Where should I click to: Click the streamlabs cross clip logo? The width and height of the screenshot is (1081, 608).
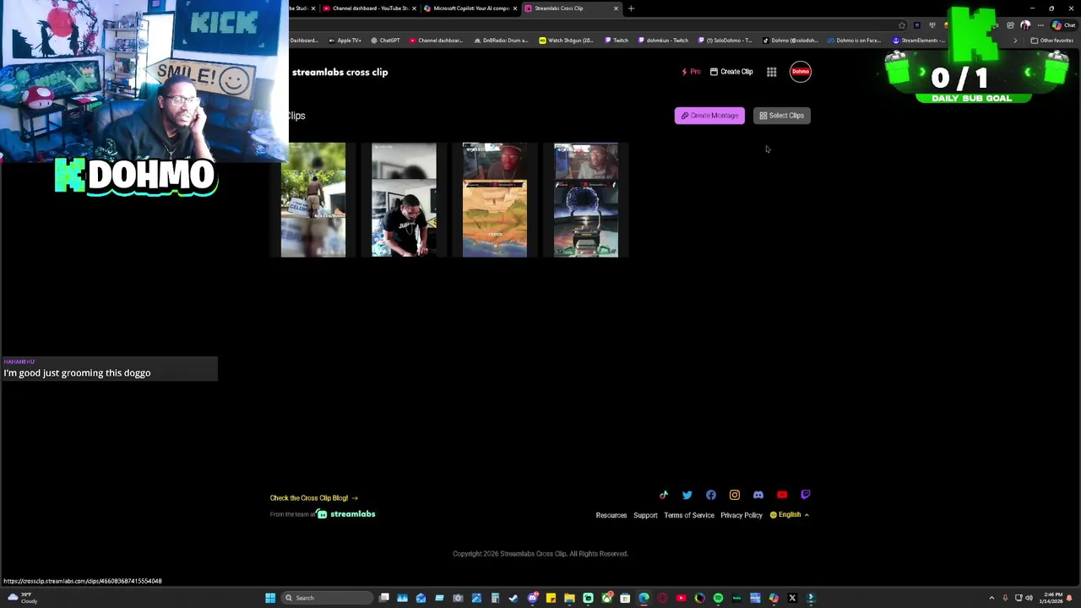tap(340, 72)
